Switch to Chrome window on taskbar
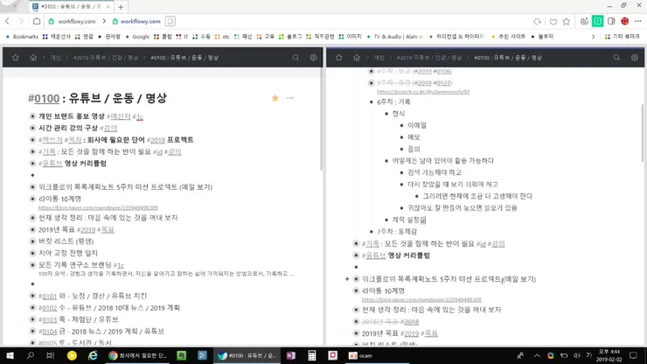Screen dimensions: 647x364 [x=137, y=355]
